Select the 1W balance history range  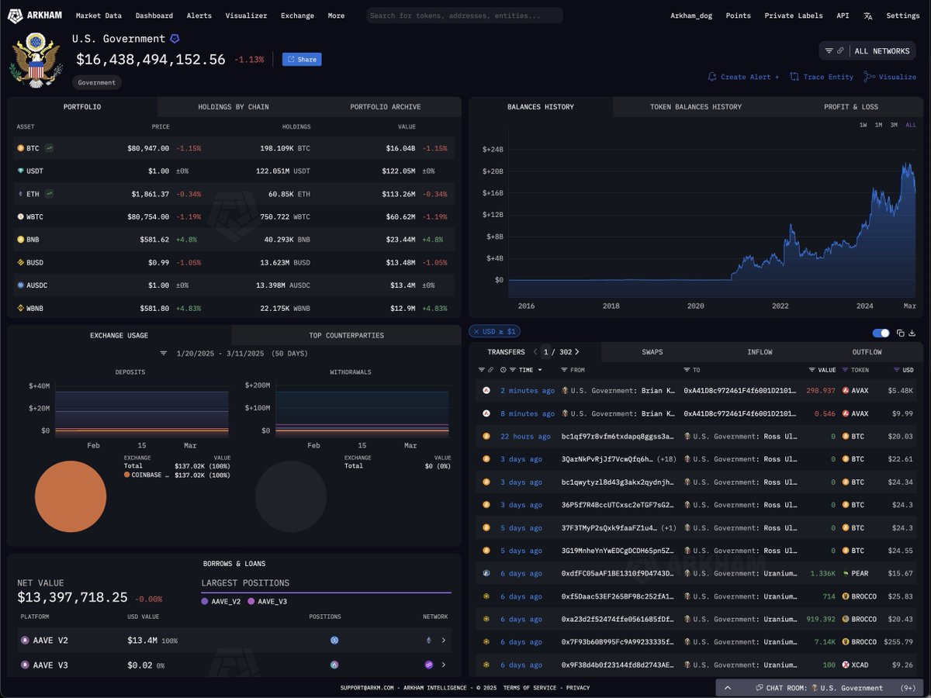pos(864,125)
